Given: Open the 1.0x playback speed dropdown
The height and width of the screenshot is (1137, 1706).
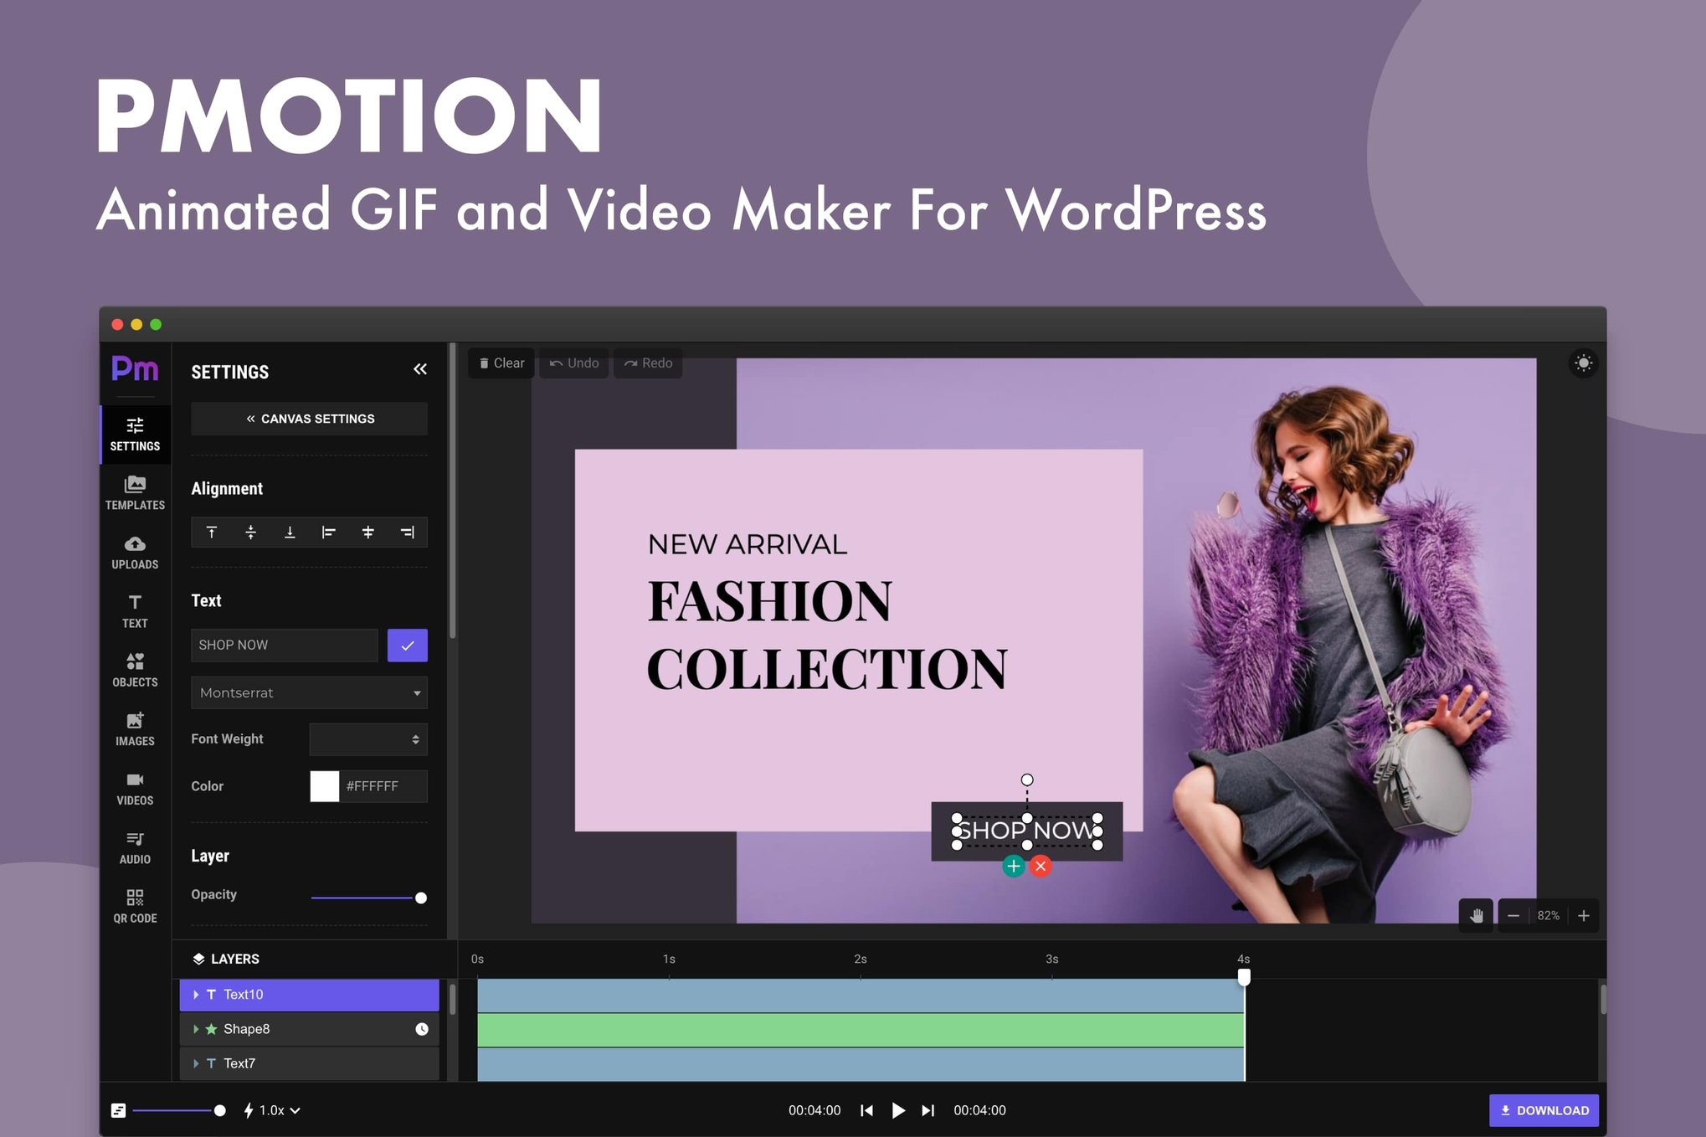Looking at the screenshot, I should click(x=271, y=1109).
